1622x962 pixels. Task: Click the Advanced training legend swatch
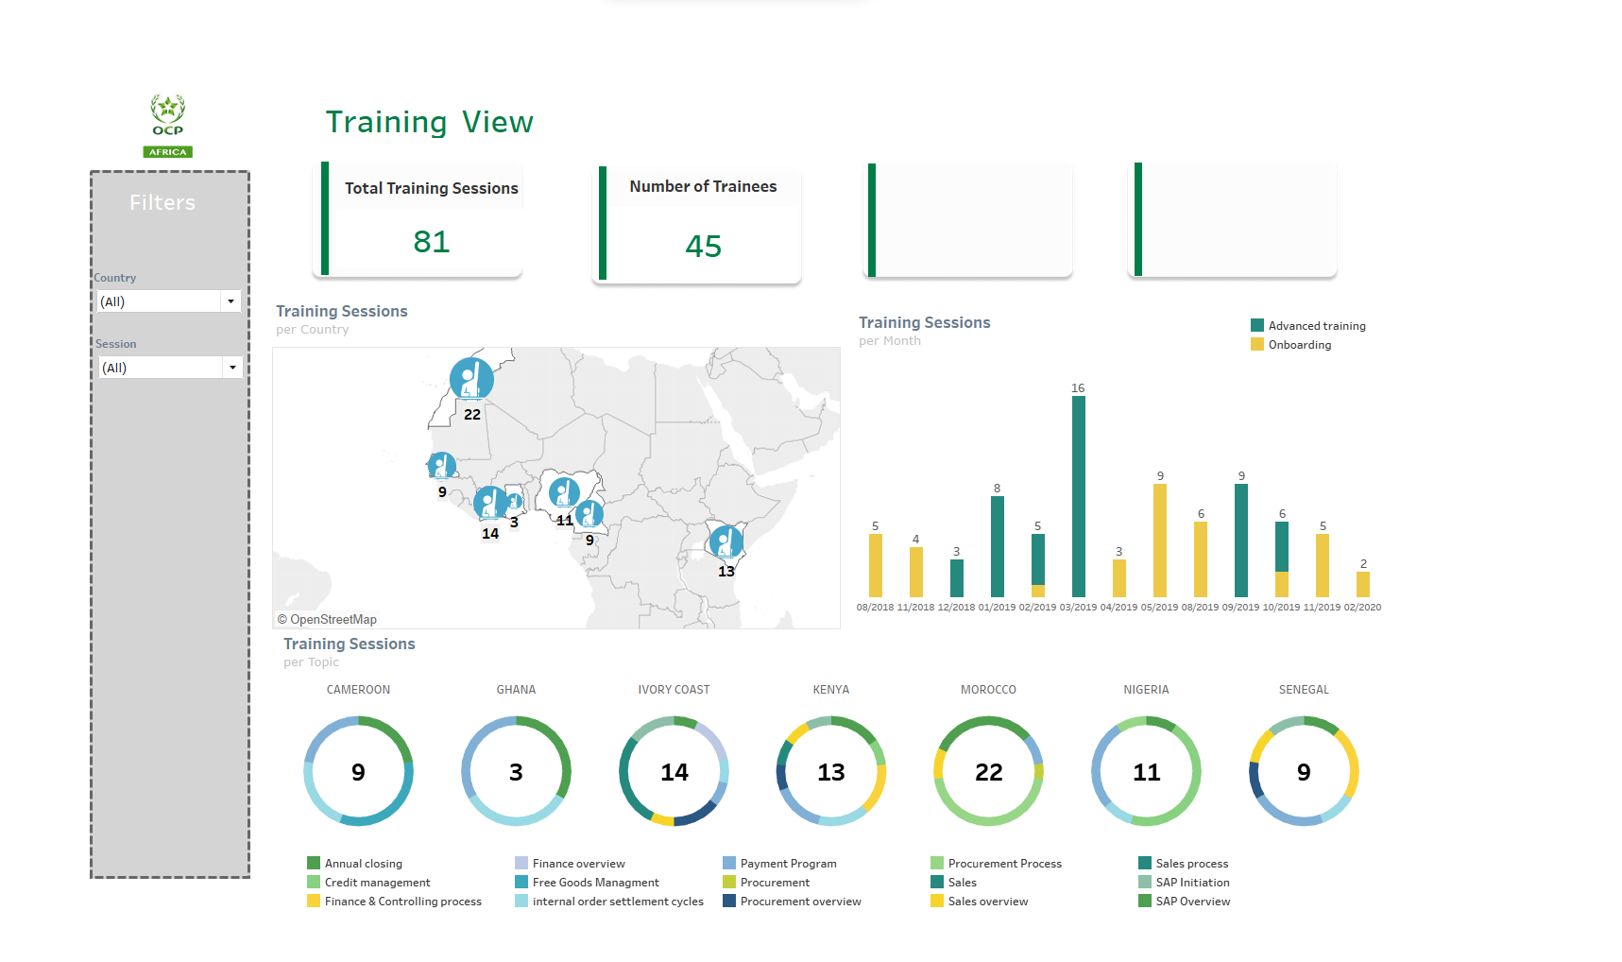click(1257, 325)
